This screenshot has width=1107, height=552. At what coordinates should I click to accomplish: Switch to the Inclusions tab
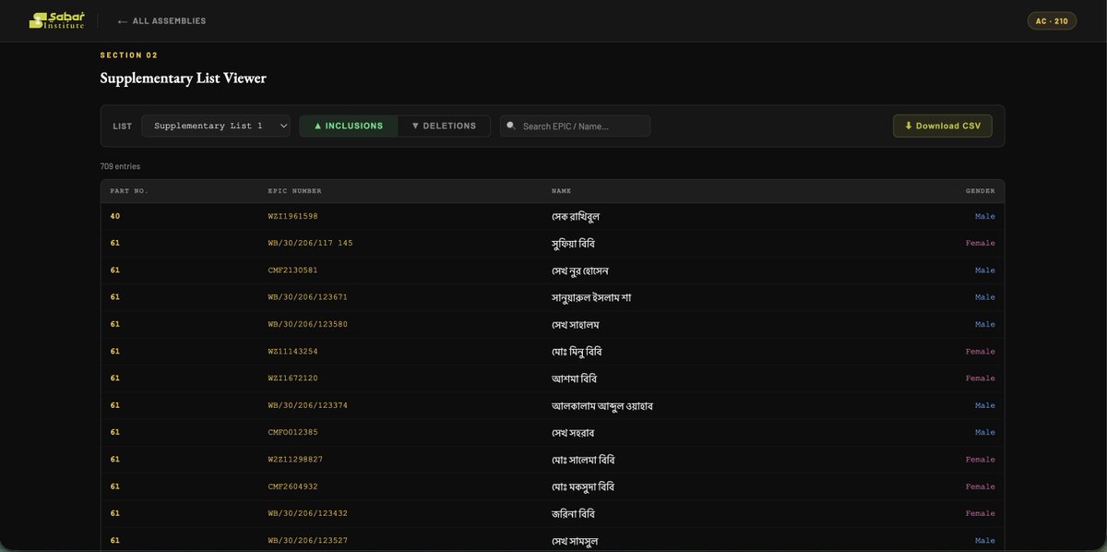349,126
